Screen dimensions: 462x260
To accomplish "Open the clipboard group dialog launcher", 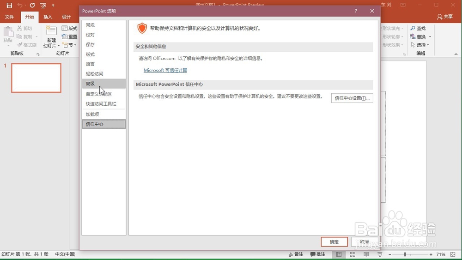I will (38, 54).
